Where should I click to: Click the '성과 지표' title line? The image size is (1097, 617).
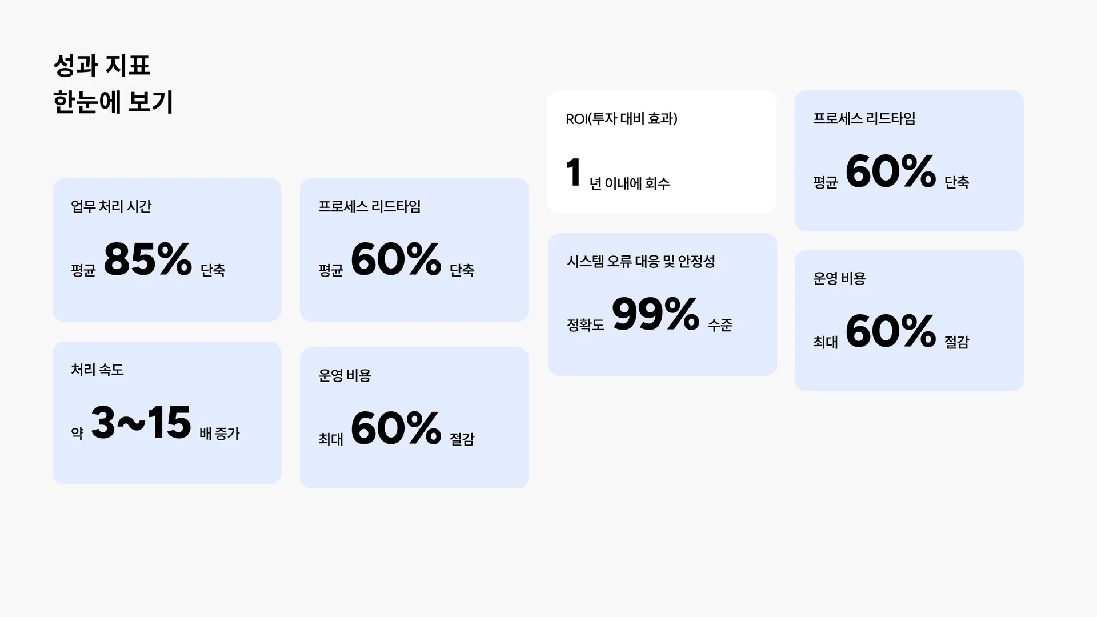pos(101,65)
